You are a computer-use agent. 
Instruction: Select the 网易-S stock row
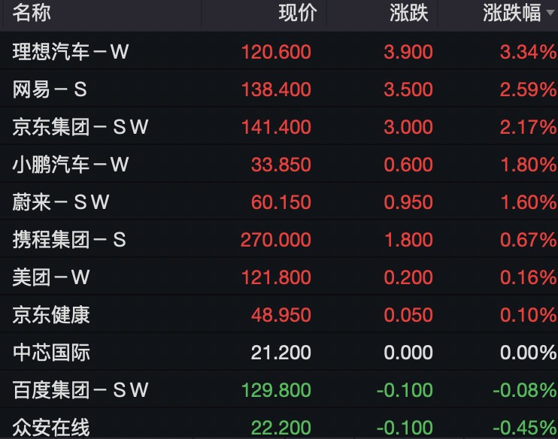[279, 89]
